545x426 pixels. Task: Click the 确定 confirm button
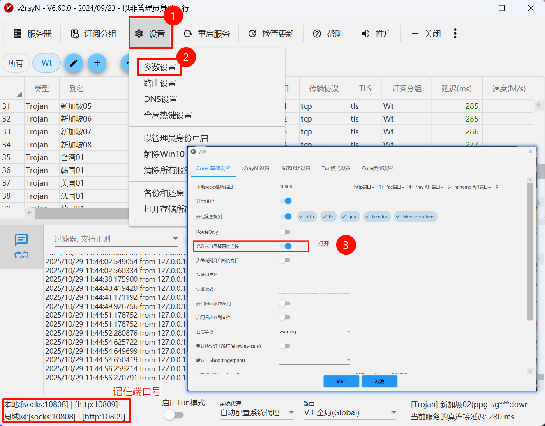click(342, 381)
